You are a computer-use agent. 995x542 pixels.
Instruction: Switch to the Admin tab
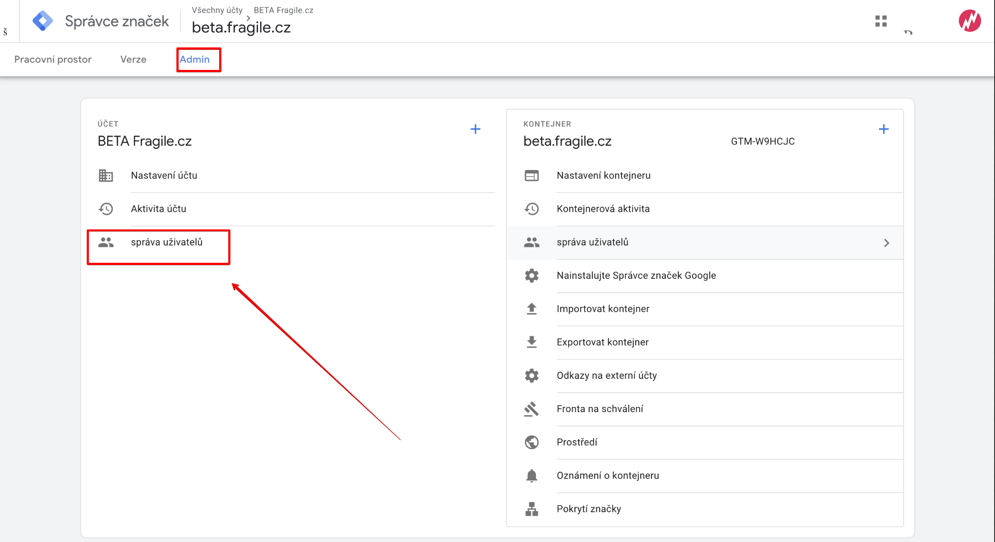pyautogui.click(x=195, y=60)
